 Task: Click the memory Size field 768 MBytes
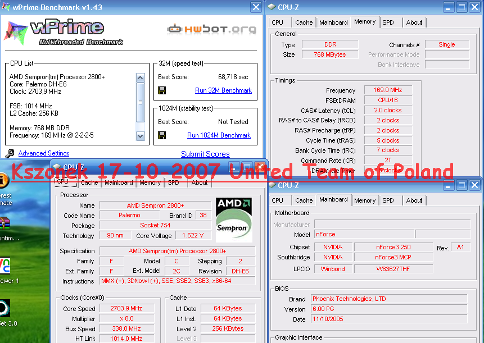(x=330, y=54)
